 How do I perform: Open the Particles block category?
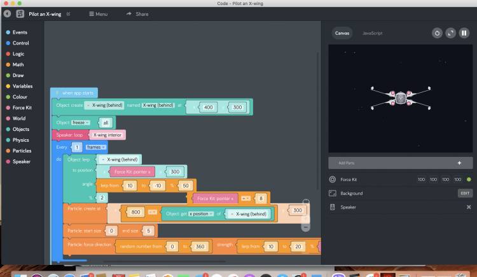18,151
